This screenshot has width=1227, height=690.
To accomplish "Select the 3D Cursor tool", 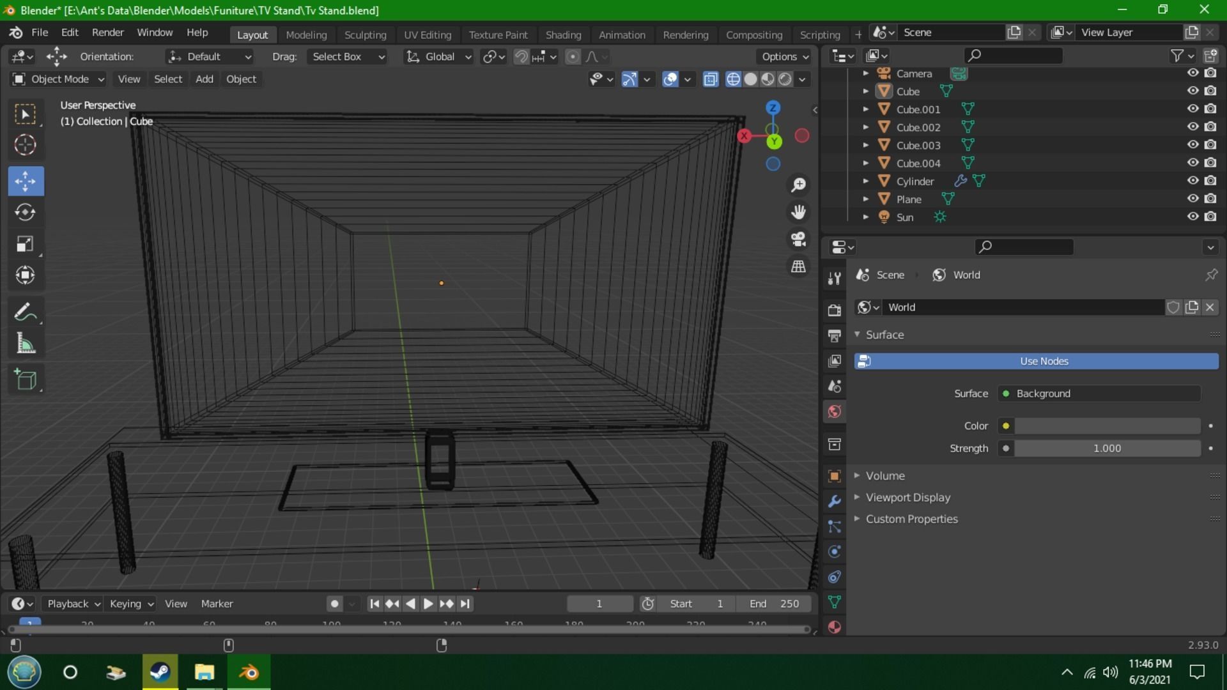I will [x=26, y=145].
